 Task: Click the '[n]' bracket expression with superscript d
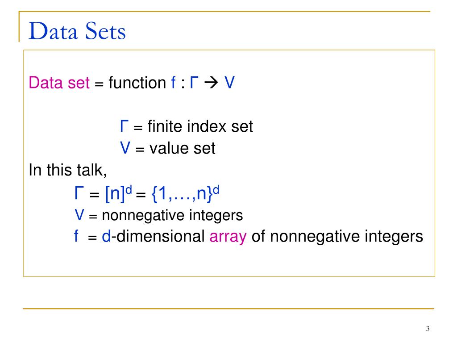pyautogui.click(x=118, y=193)
